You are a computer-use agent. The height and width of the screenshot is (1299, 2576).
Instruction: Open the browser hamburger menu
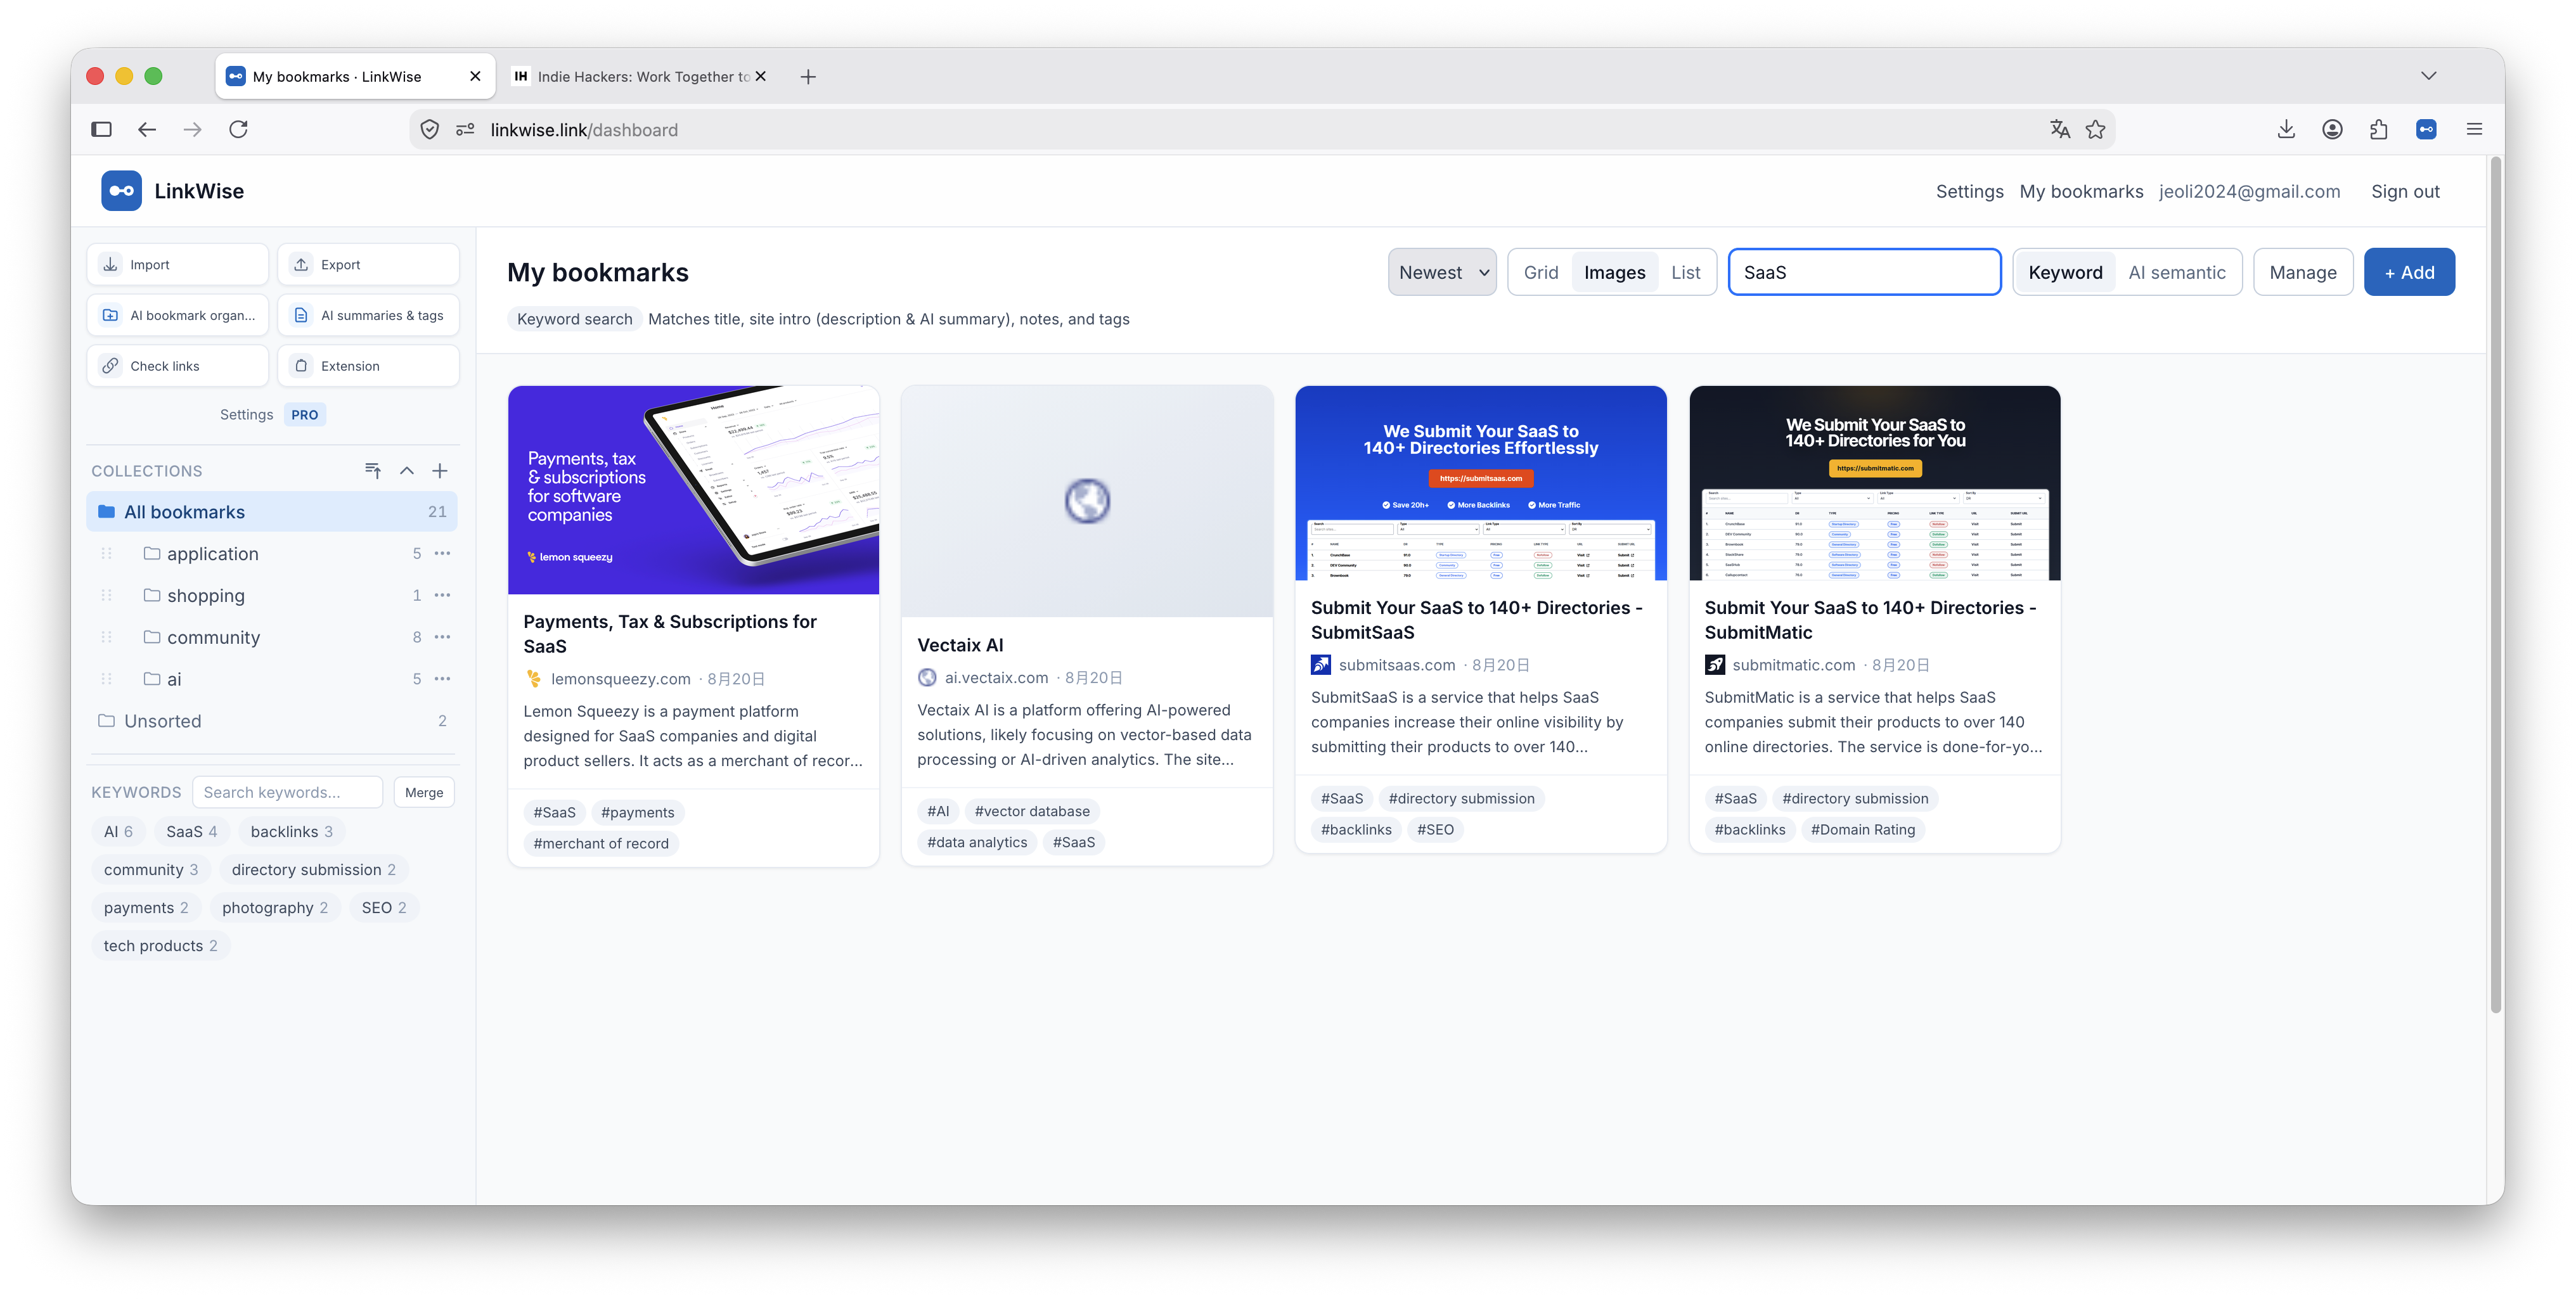coord(2474,129)
